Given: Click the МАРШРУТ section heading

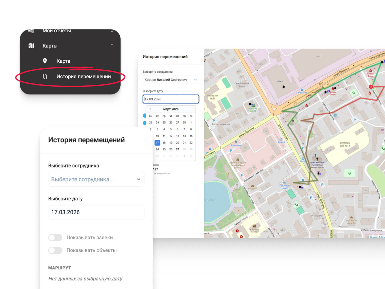Looking at the screenshot, I should pyautogui.click(x=60, y=268).
